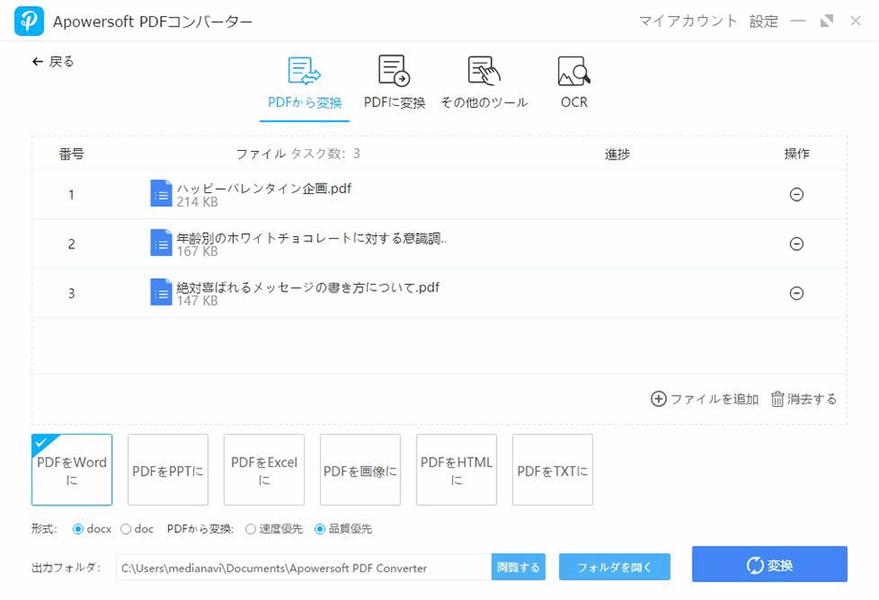The width and height of the screenshot is (879, 600).
Task: Click 消去する trash button
Action: point(804,398)
